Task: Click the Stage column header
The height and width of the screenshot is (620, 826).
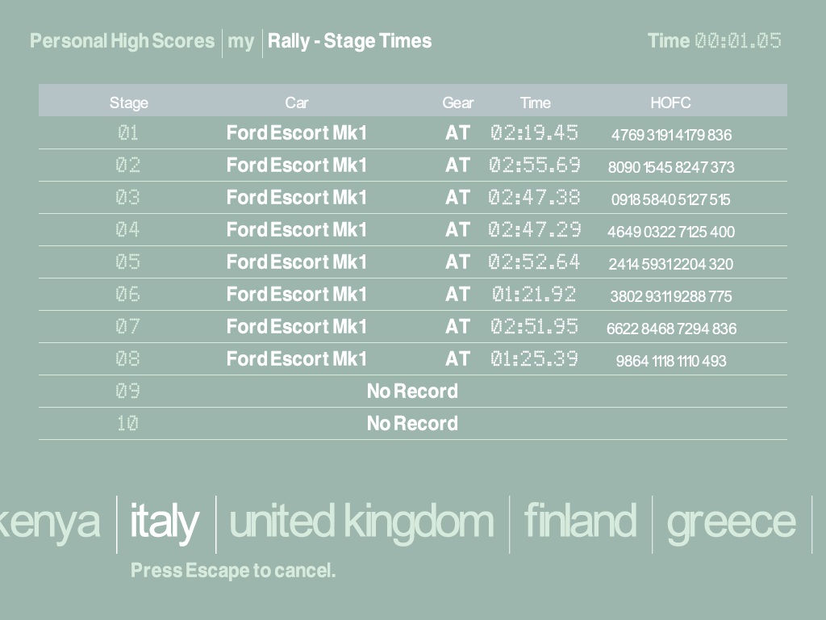Action: [x=129, y=103]
